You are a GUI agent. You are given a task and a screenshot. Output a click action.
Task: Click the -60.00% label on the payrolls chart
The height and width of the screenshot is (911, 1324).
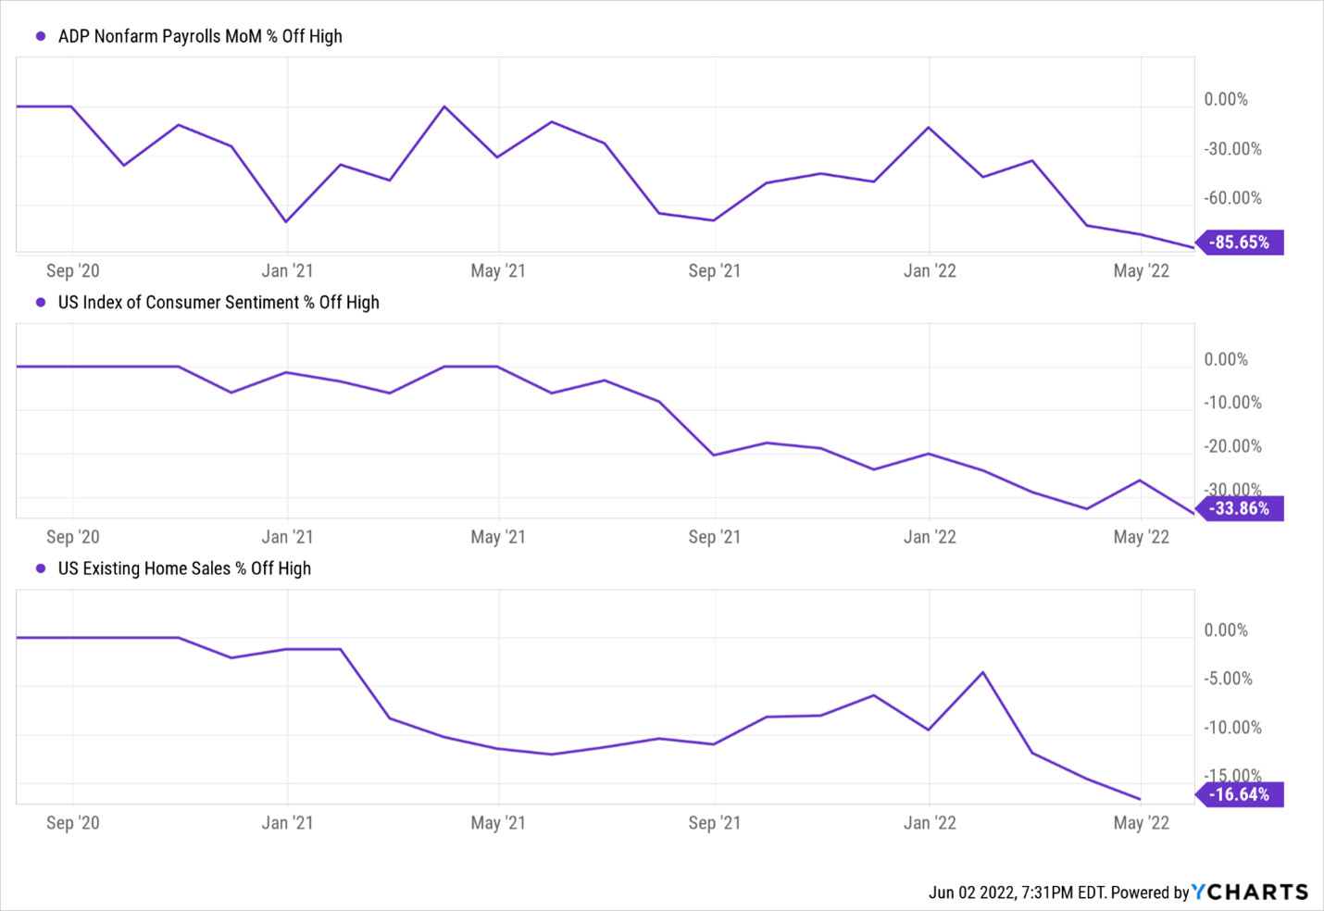(1232, 198)
